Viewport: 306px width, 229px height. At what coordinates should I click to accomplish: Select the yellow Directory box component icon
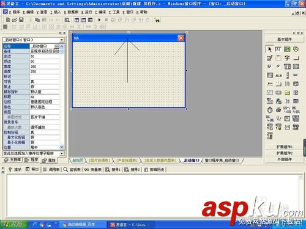(287, 93)
